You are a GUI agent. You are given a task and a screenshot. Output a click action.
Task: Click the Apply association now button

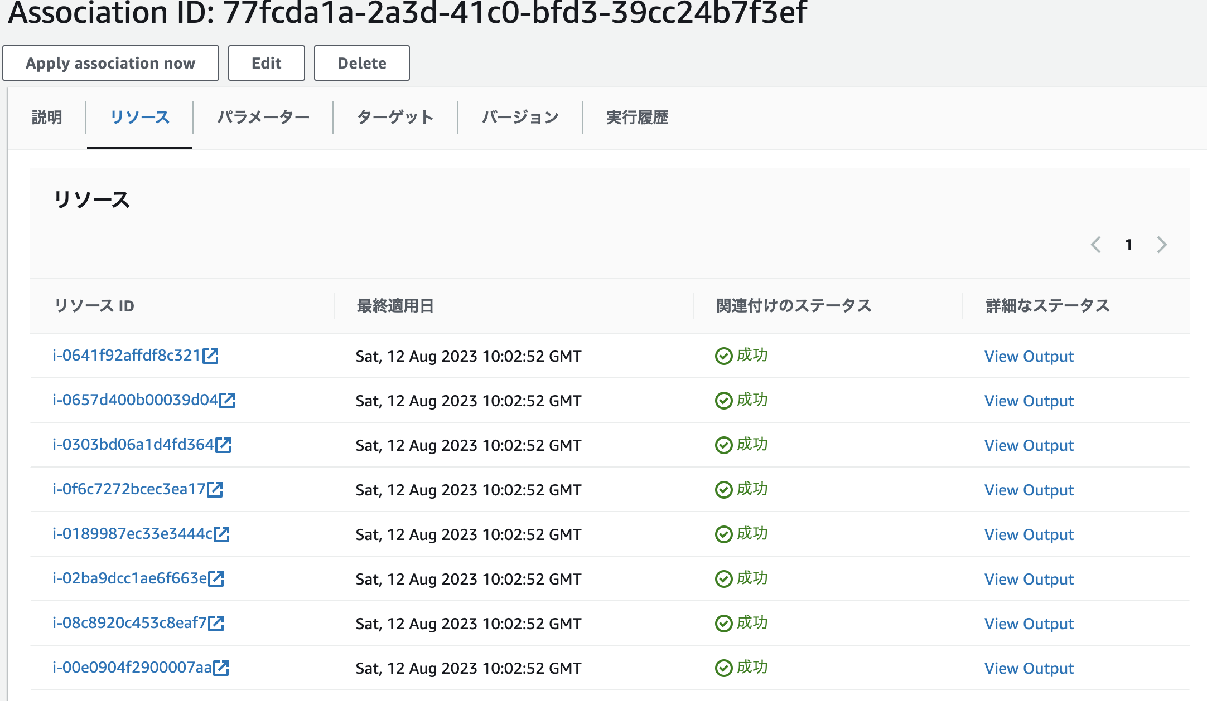tap(110, 63)
